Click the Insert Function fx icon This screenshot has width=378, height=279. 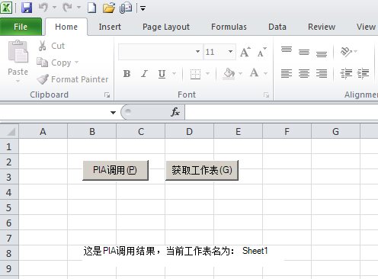[x=175, y=112]
